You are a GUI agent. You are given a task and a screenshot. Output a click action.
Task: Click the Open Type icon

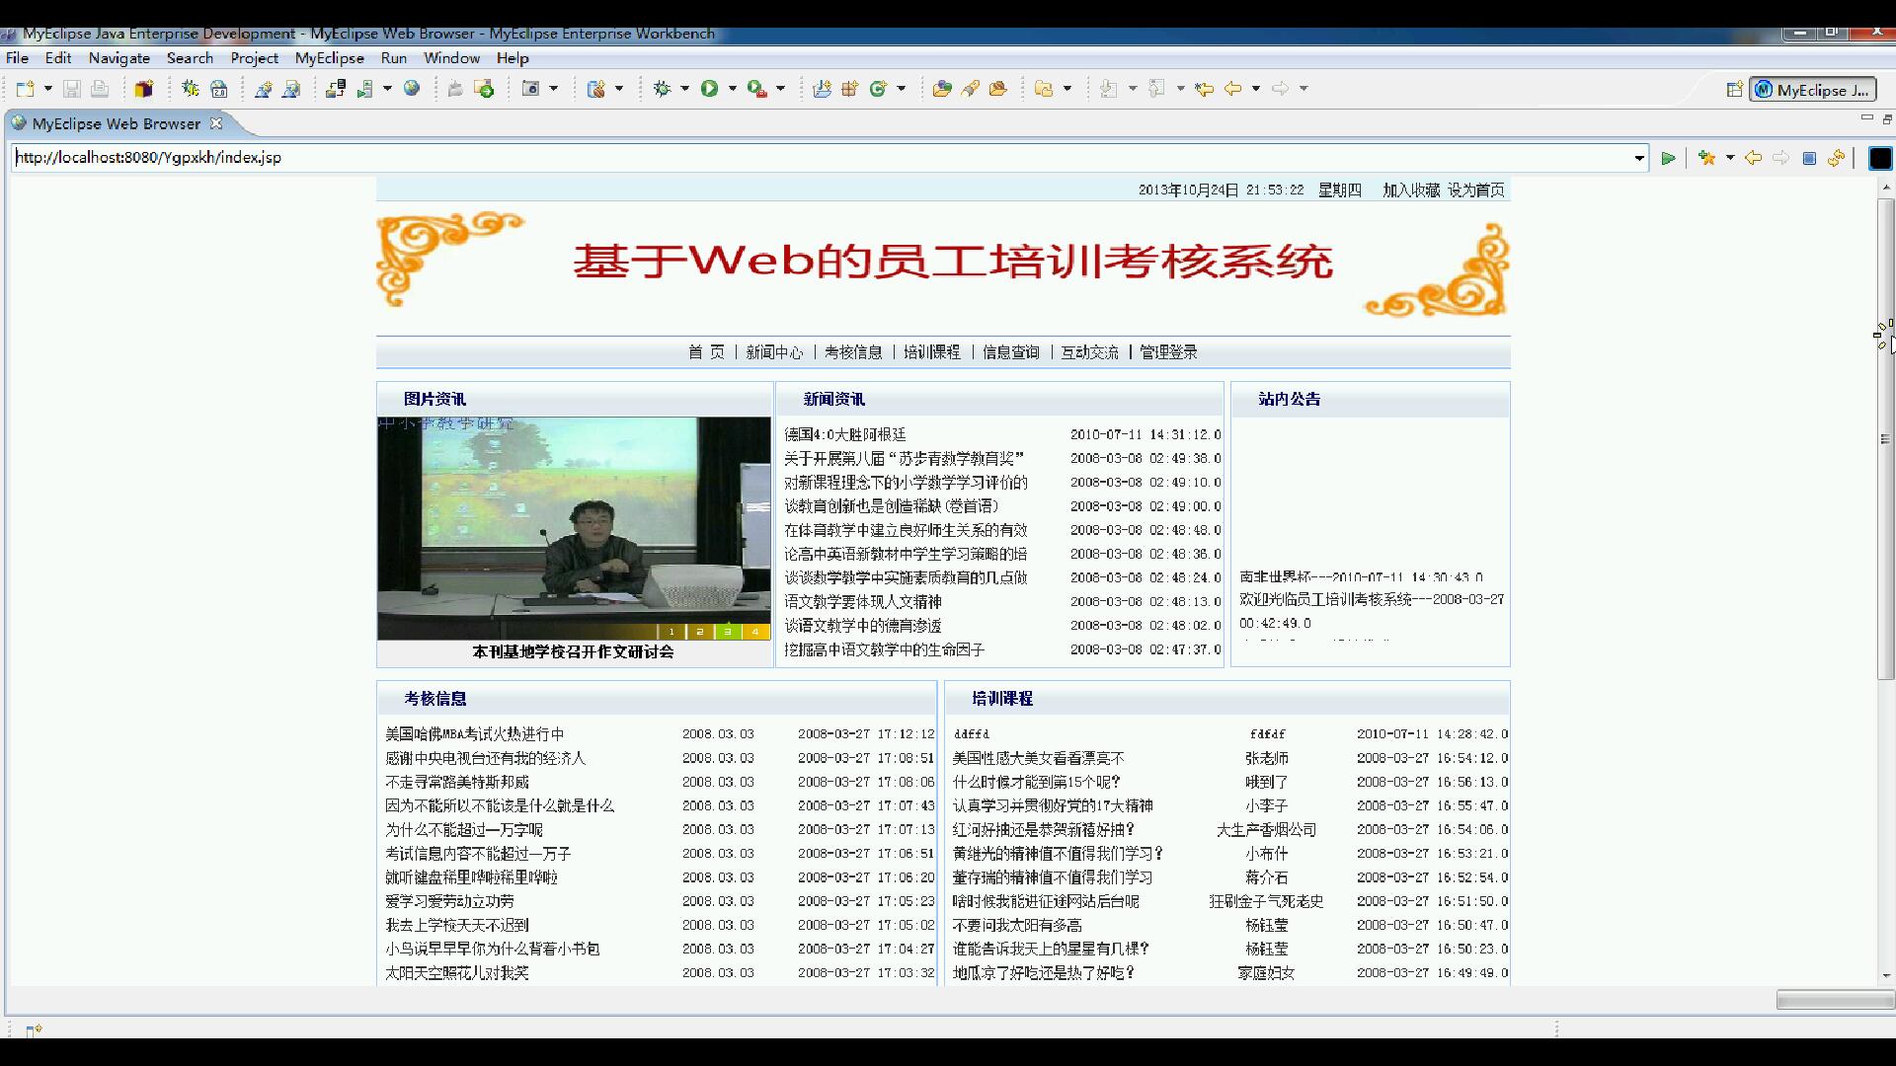click(x=941, y=89)
